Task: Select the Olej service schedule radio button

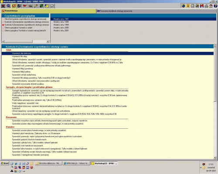Action: coord(3,19)
